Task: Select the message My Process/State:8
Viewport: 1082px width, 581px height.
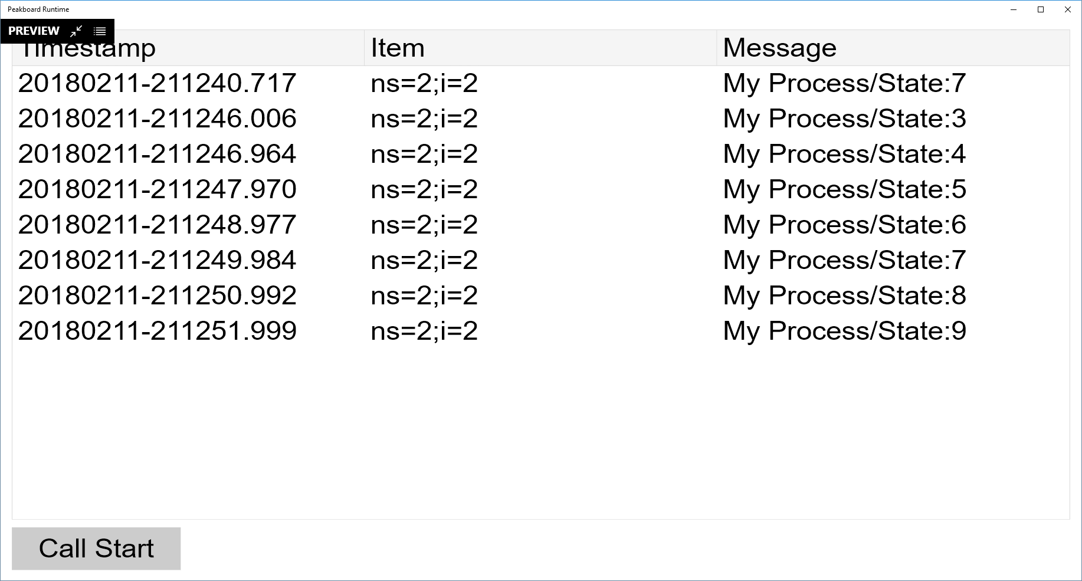Action: pos(844,296)
